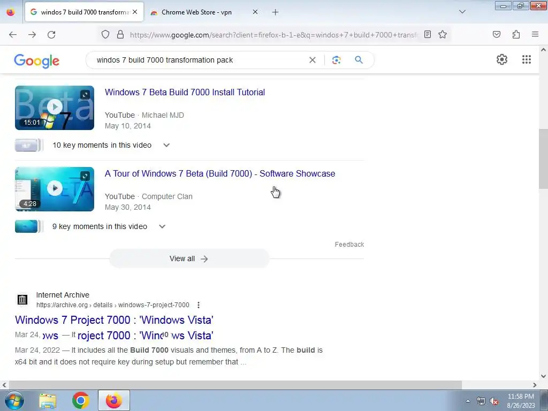Open tracking protection shield icon
Image resolution: width=548 pixels, height=411 pixels.
105,35
